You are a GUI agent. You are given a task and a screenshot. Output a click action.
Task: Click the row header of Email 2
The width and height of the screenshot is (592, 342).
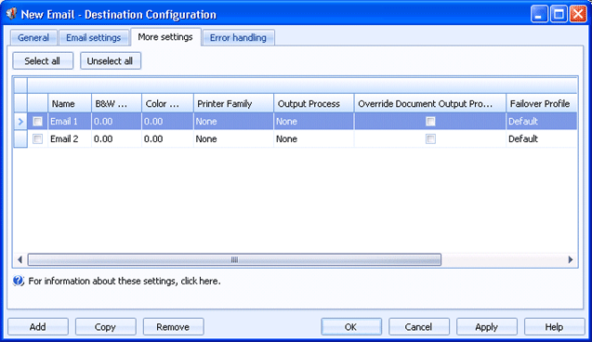tap(20, 138)
